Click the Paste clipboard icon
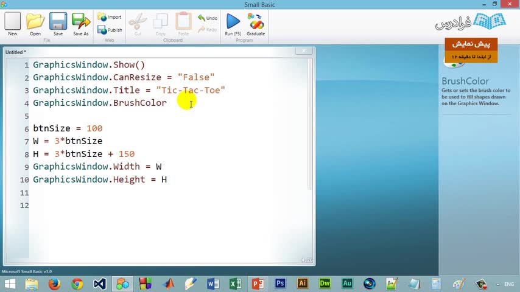This screenshot has width=520, height=292. tap(183, 24)
